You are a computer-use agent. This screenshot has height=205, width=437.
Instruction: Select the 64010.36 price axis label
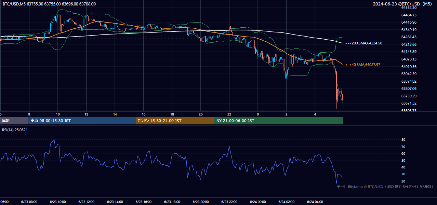point(409,67)
